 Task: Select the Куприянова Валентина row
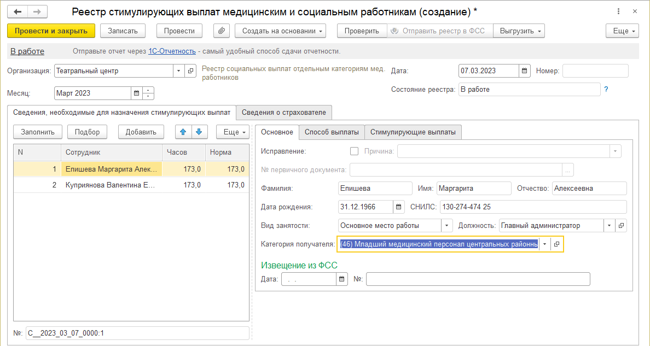click(x=109, y=185)
